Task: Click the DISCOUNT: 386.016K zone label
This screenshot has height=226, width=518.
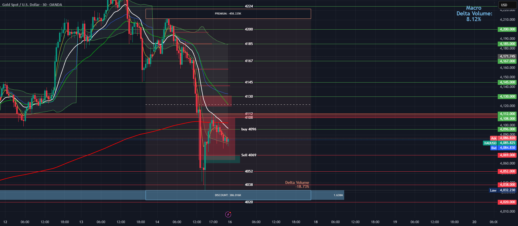Action: click(228, 195)
